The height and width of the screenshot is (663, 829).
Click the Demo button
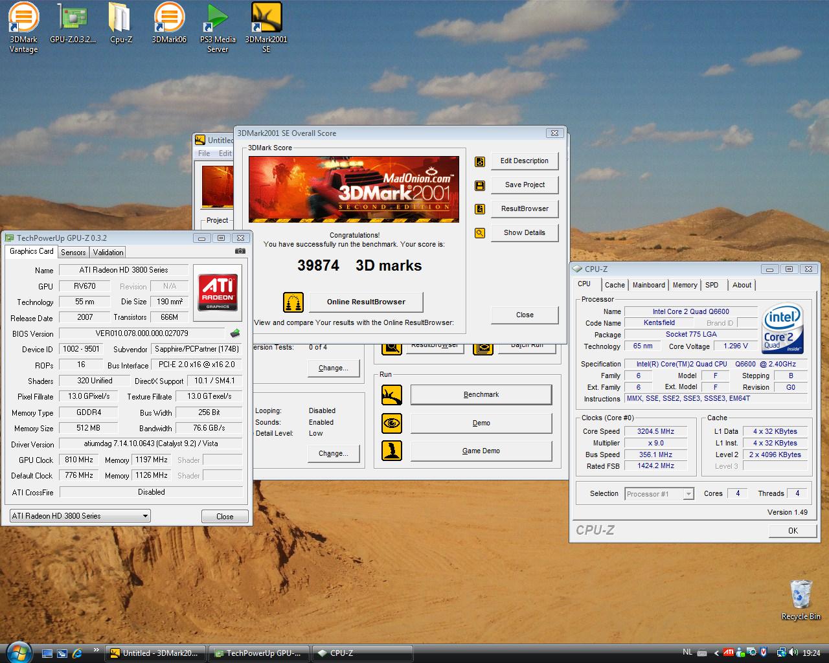click(481, 423)
